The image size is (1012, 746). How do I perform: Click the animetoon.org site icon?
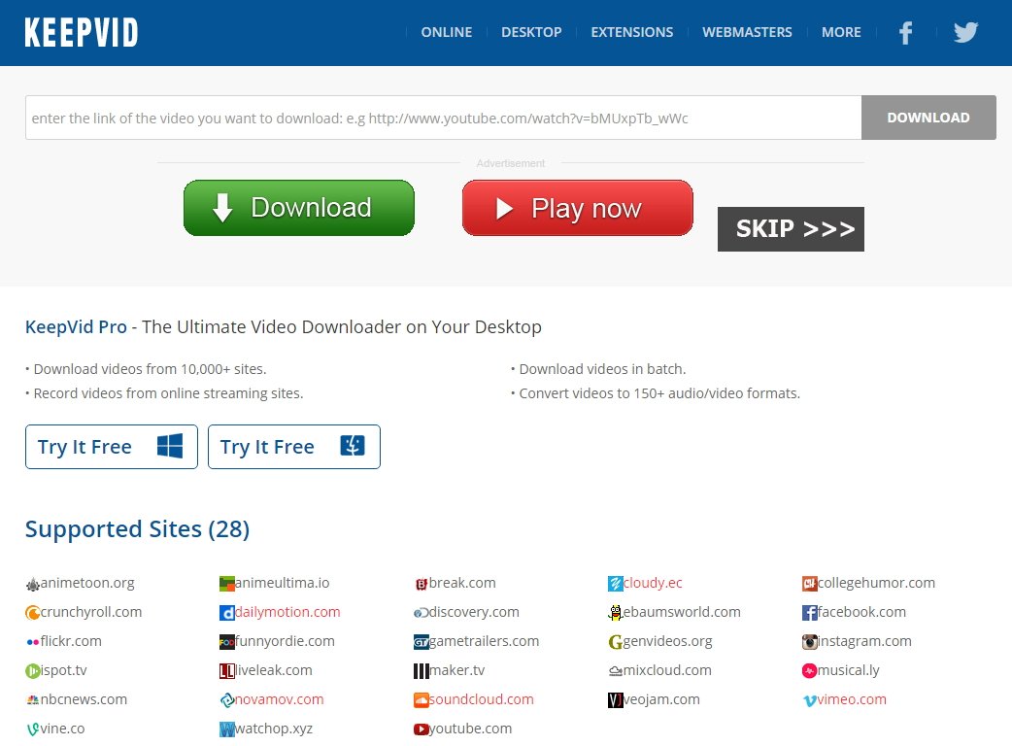click(32, 584)
